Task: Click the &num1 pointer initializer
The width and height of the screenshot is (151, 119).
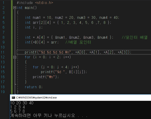Action: (60, 37)
